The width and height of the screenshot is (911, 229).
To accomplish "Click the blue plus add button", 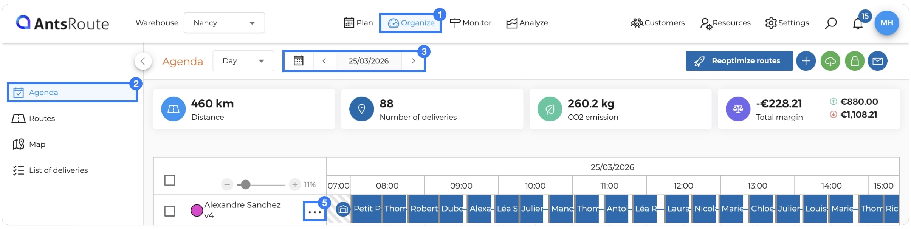I will (x=806, y=61).
